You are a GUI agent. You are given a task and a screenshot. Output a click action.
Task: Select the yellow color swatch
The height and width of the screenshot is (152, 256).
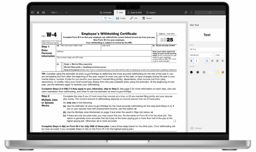coord(218,72)
